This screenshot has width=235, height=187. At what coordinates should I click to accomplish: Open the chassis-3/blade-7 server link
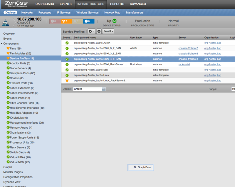188,48
